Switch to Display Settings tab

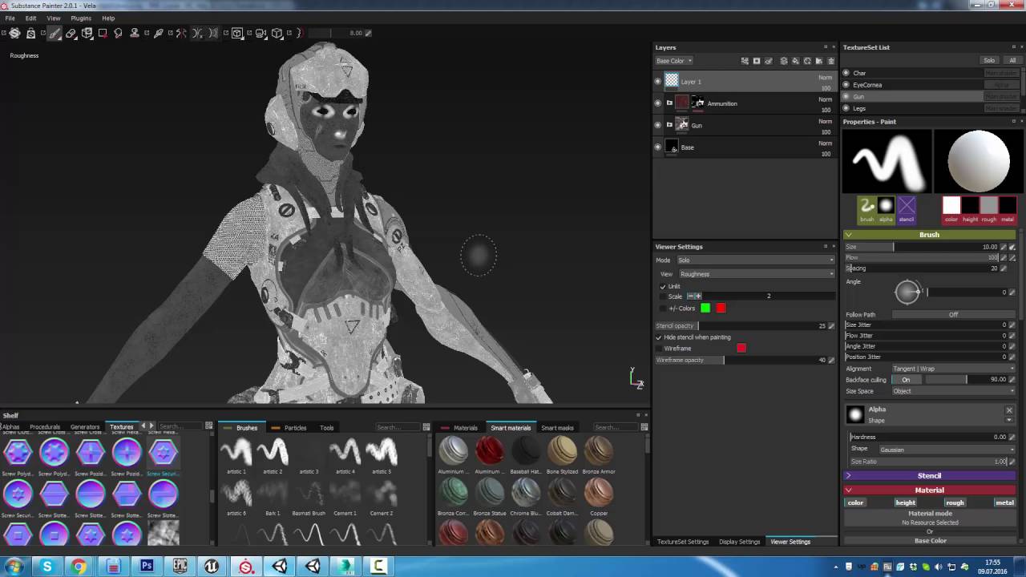tap(739, 542)
